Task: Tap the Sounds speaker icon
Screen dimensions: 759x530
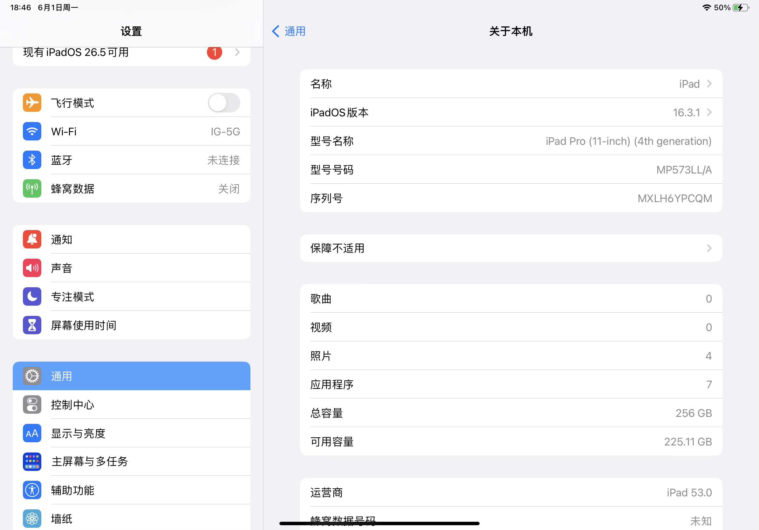Action: (x=32, y=268)
